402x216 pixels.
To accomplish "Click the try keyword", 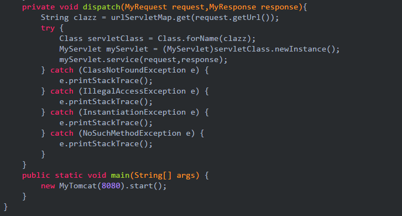I will [x=48, y=28].
